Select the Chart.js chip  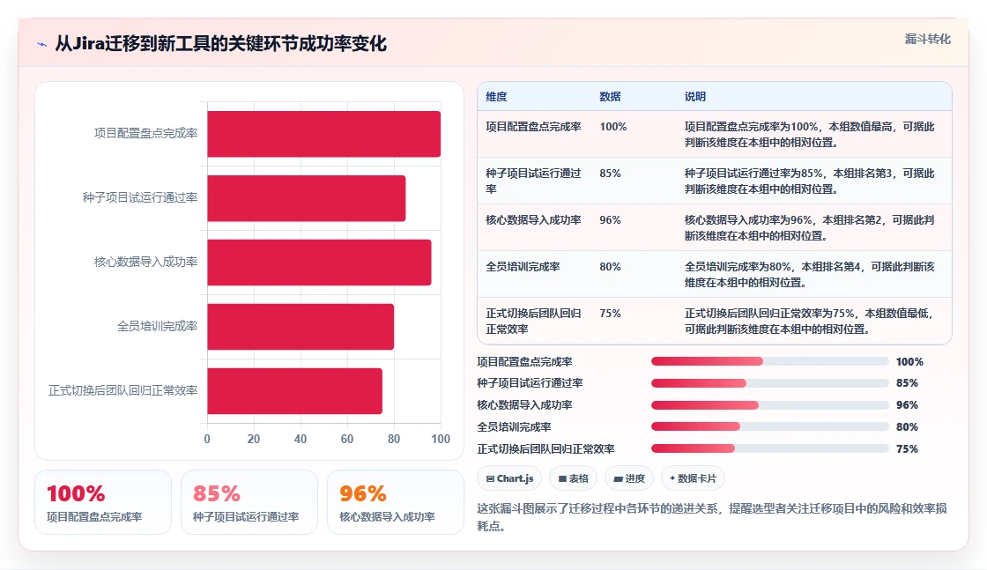tap(509, 478)
